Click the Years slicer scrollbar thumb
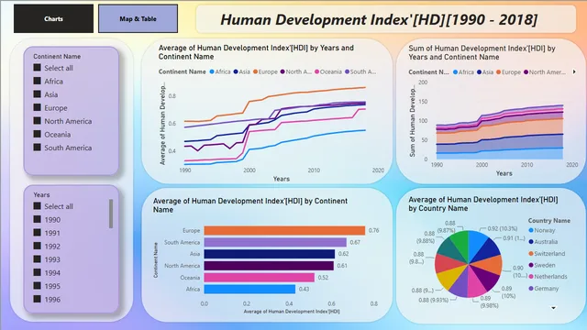The image size is (587, 330). [x=111, y=214]
